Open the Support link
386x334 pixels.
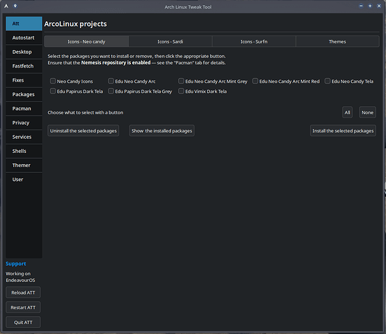[x=16, y=264]
